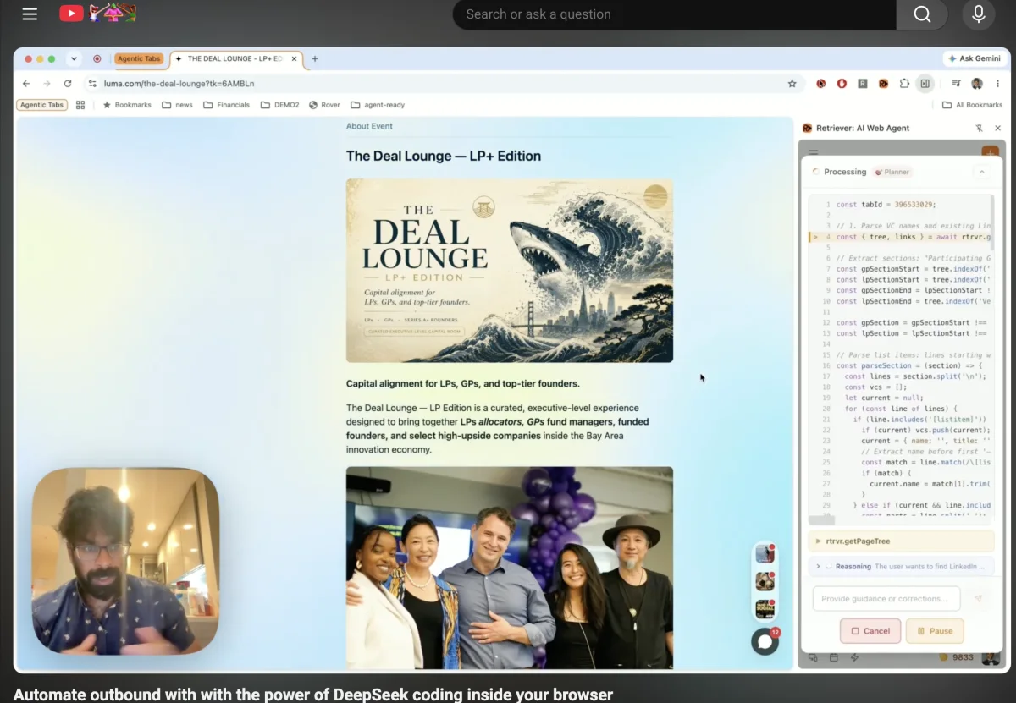Open the Retriever extension icon in toolbar
The height and width of the screenshot is (703, 1016).
tap(883, 84)
